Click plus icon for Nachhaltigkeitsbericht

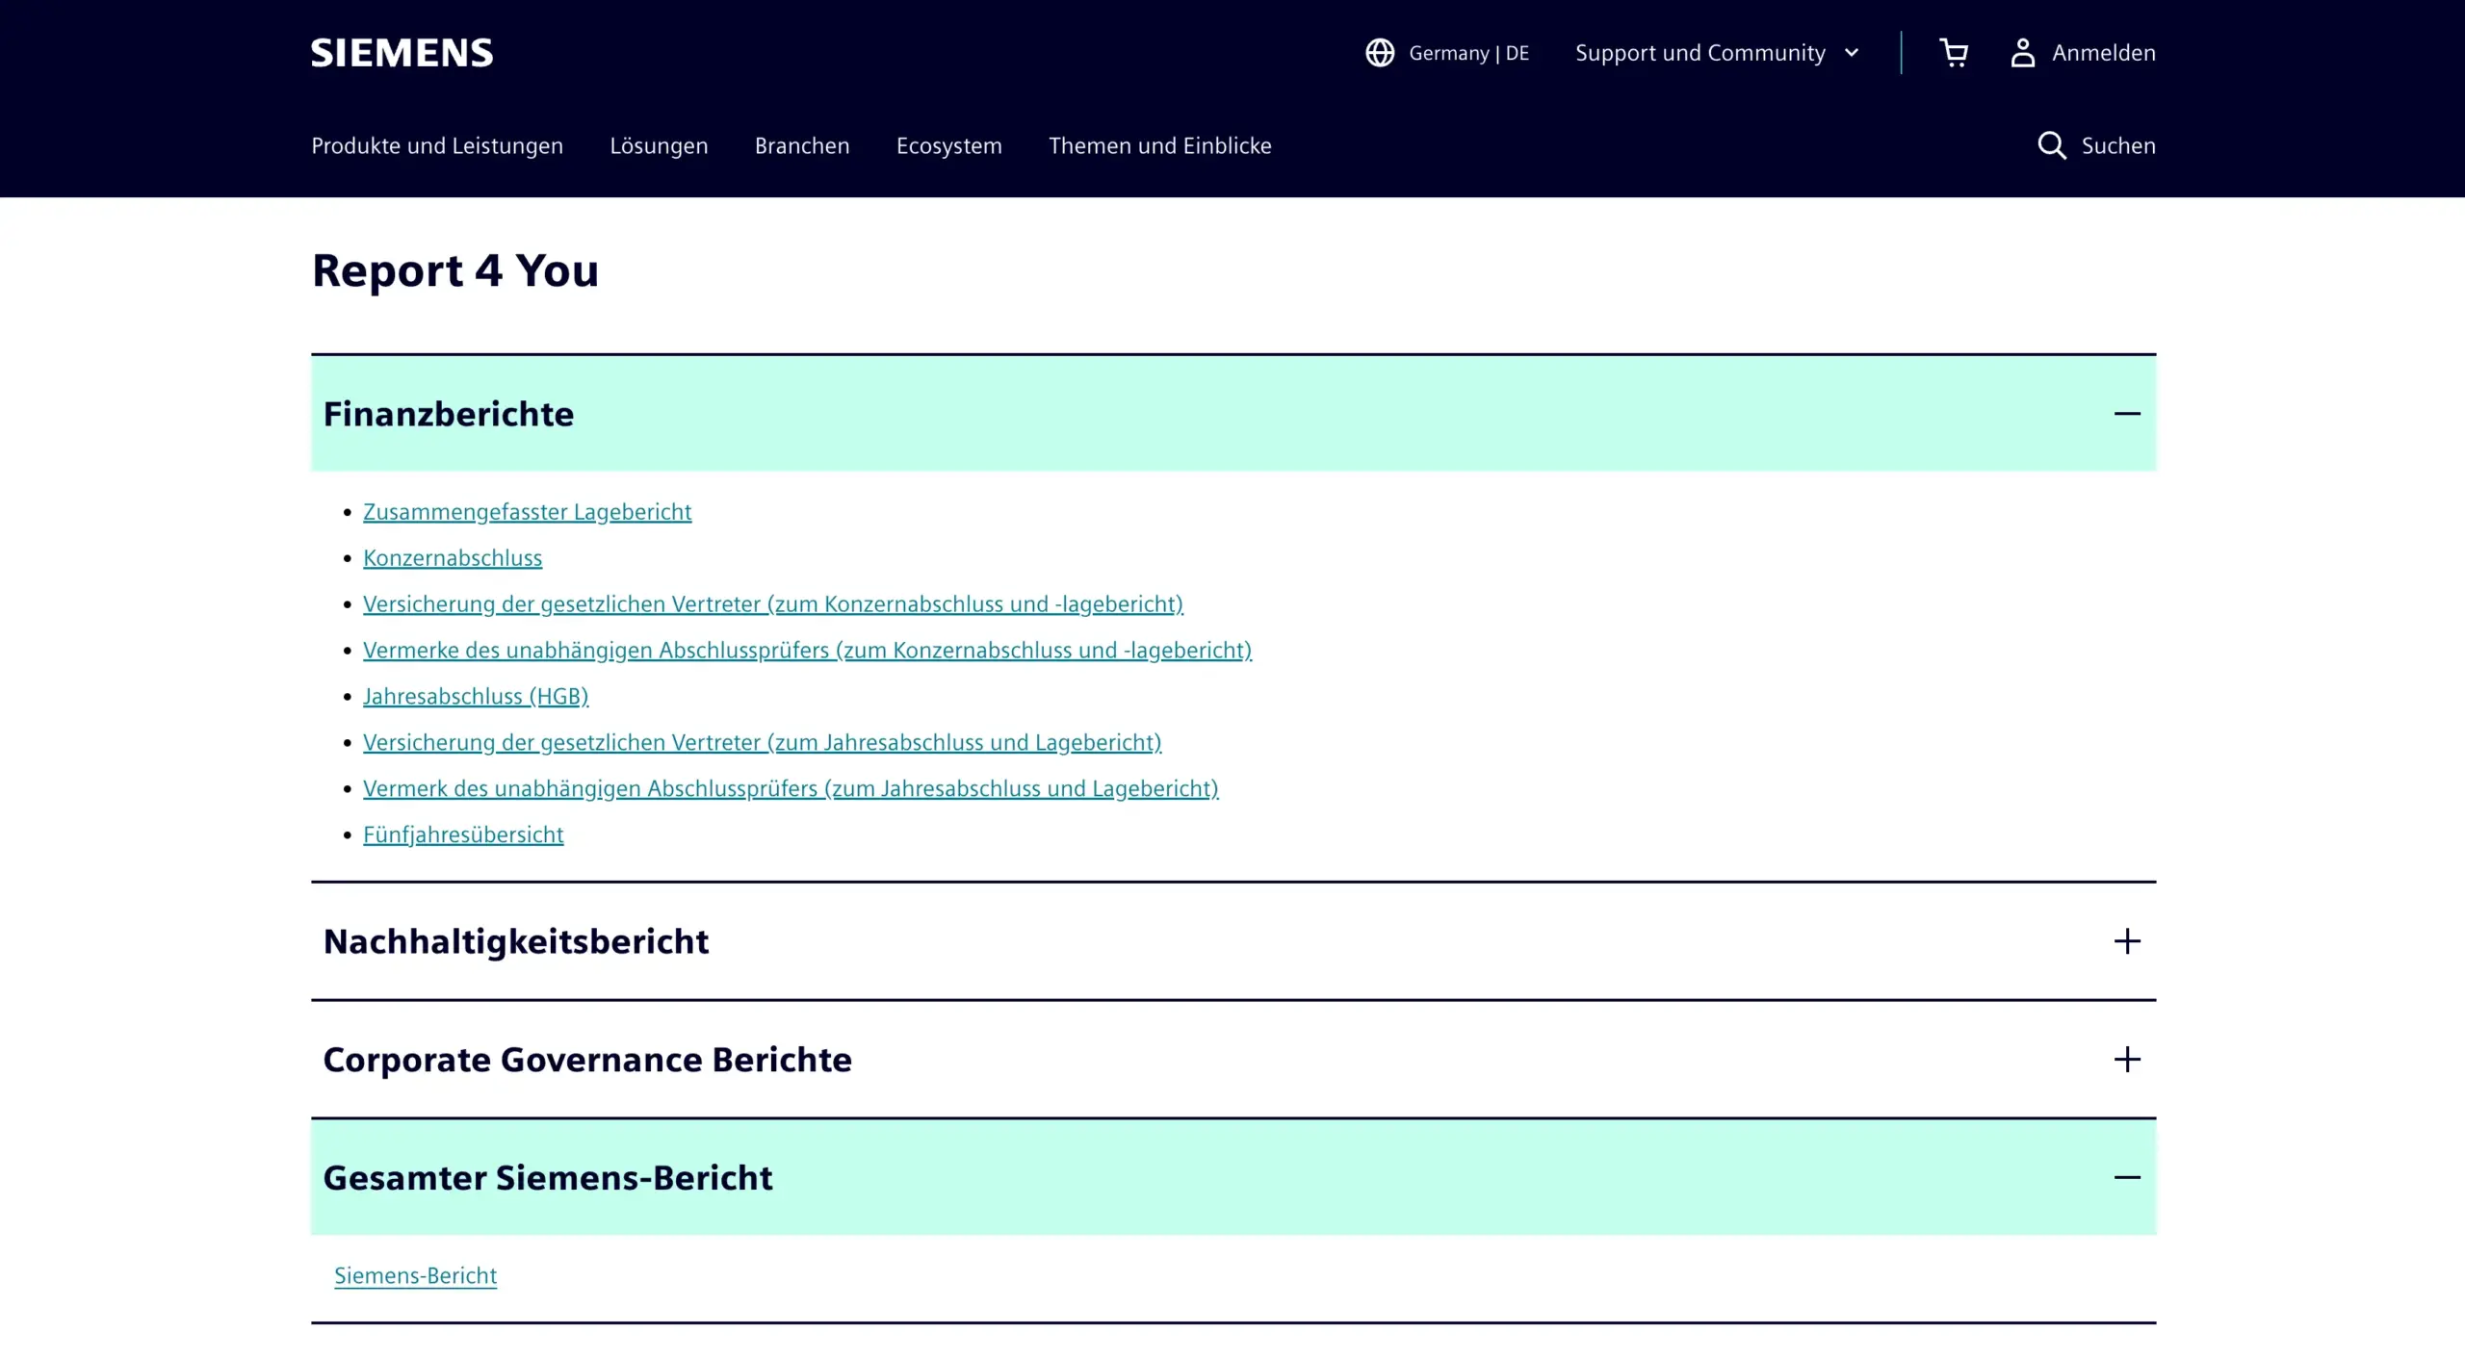coord(2126,941)
